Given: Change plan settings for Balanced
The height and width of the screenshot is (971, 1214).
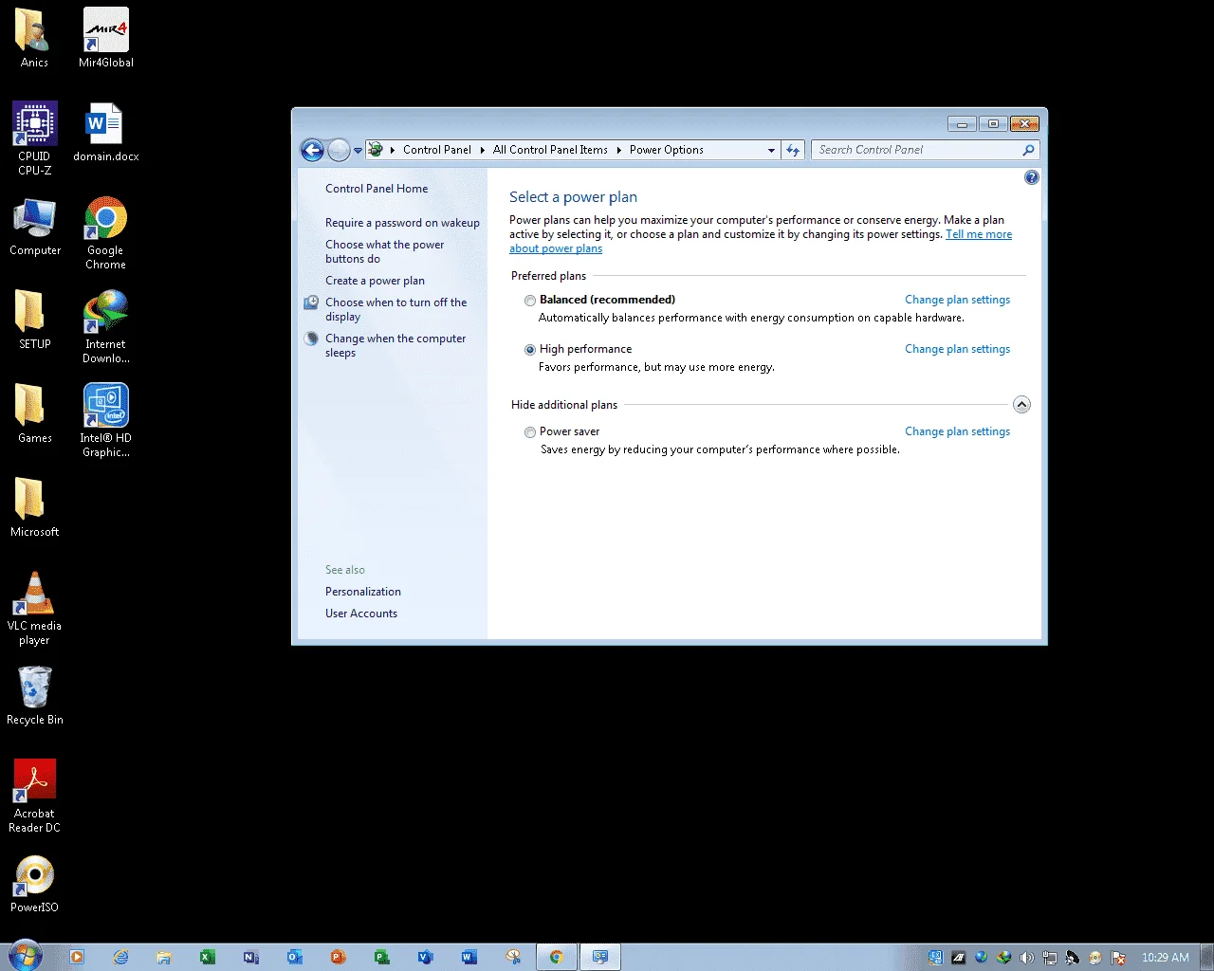Looking at the screenshot, I should (x=957, y=300).
